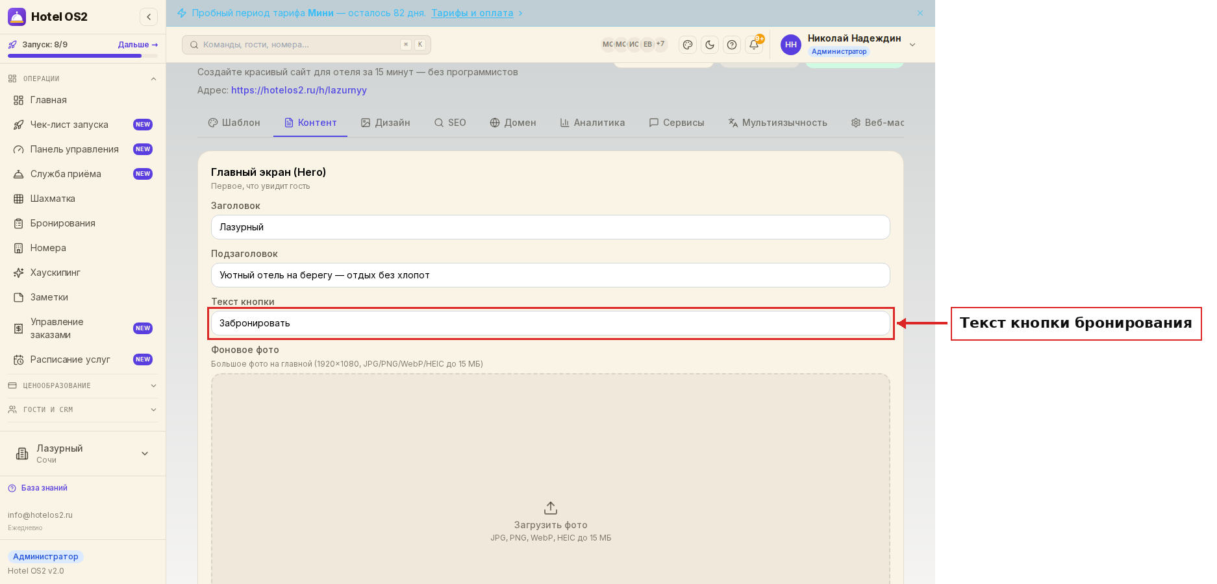Open the База знаний link
The height and width of the screenshot is (584, 1217).
click(38, 488)
